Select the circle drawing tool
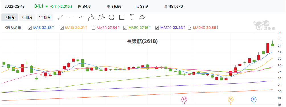The image size is (286, 107). (x=111, y=17)
